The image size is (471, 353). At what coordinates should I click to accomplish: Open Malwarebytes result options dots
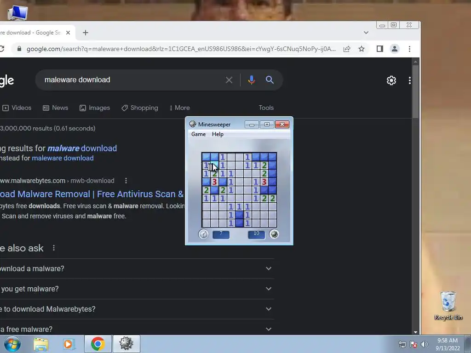126,181
